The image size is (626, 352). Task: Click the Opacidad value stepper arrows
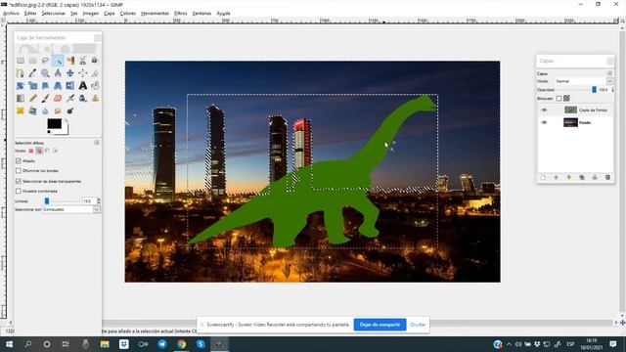612,90
